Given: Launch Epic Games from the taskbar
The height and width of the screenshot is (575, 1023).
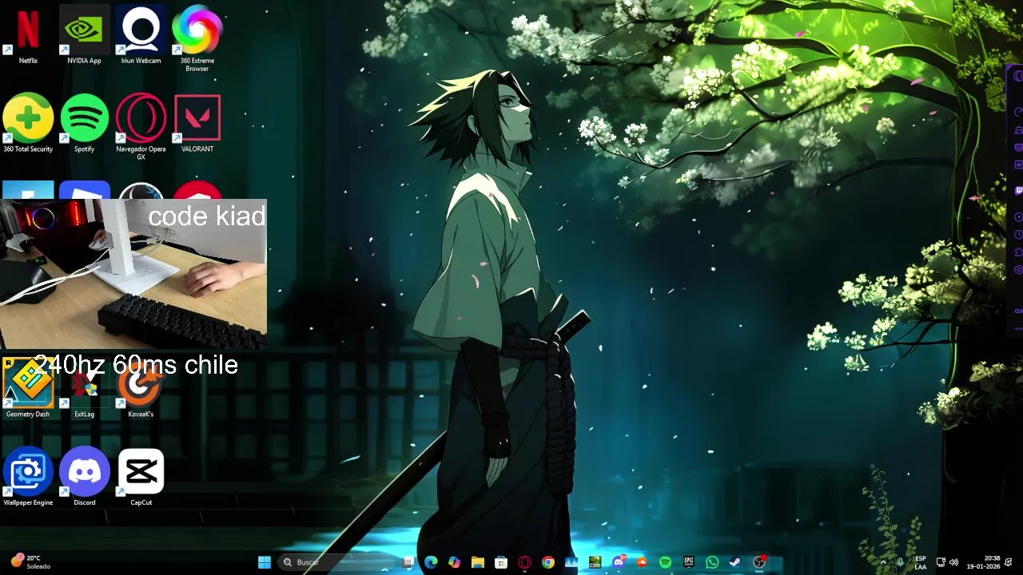Looking at the screenshot, I should tap(689, 562).
